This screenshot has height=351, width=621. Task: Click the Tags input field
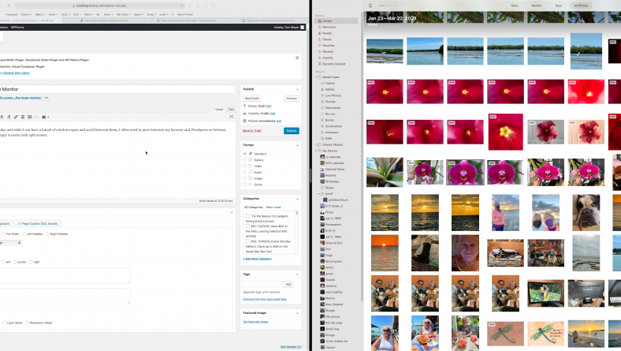pyautogui.click(x=262, y=284)
